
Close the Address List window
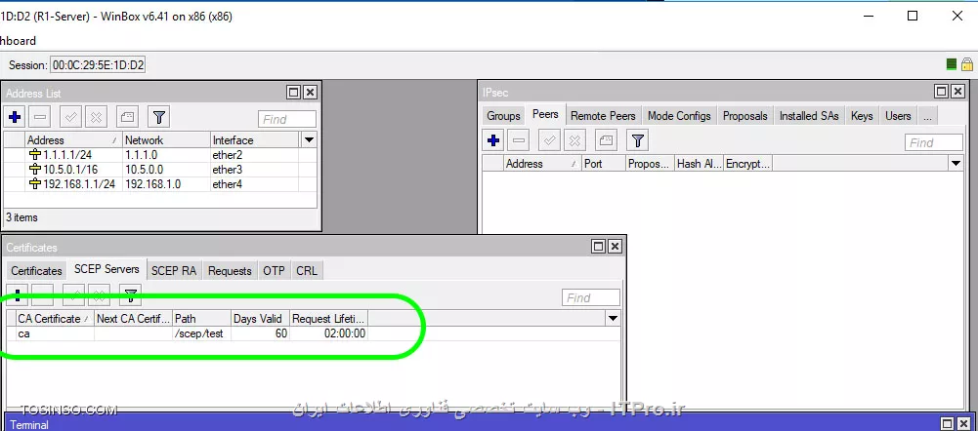pyautogui.click(x=310, y=93)
